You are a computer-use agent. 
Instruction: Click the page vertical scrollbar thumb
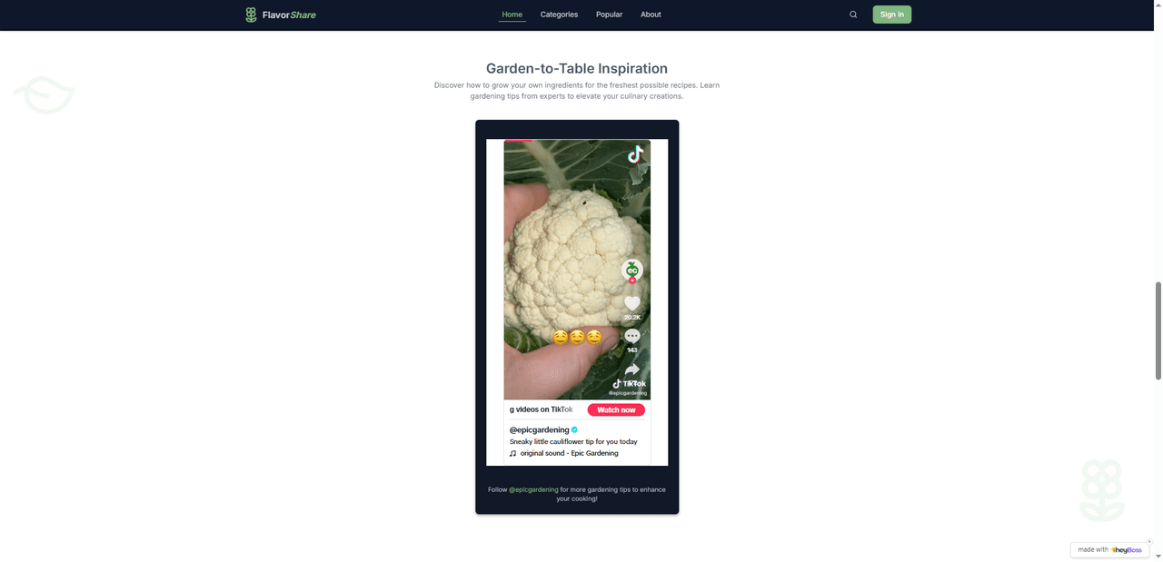[x=1158, y=330]
